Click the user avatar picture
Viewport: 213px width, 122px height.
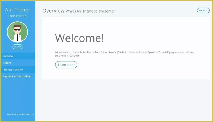pos(17,32)
